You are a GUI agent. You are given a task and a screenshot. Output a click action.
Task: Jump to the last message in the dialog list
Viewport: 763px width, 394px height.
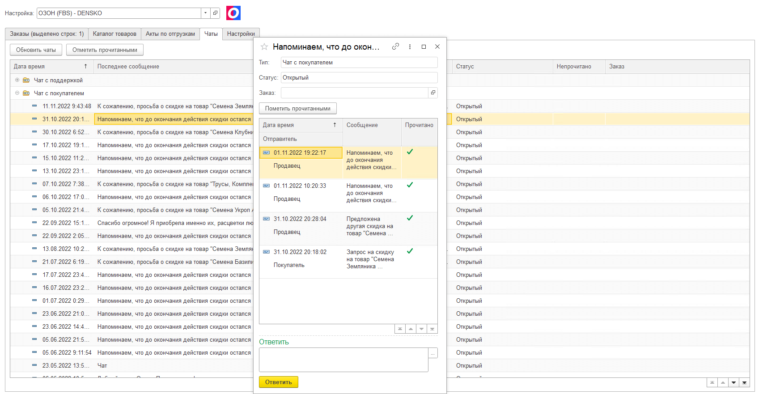coord(432,329)
